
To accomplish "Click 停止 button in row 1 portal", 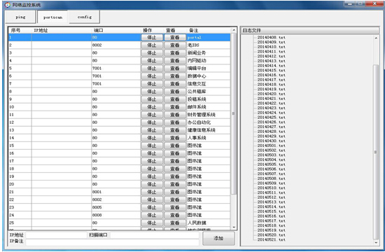I will pyautogui.click(x=152, y=37).
